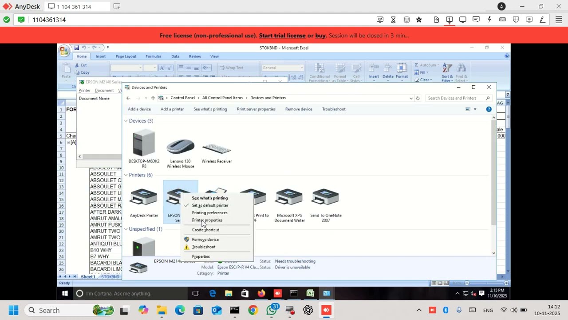Click AnyDesk actions lightning bolt icon

coord(489,20)
